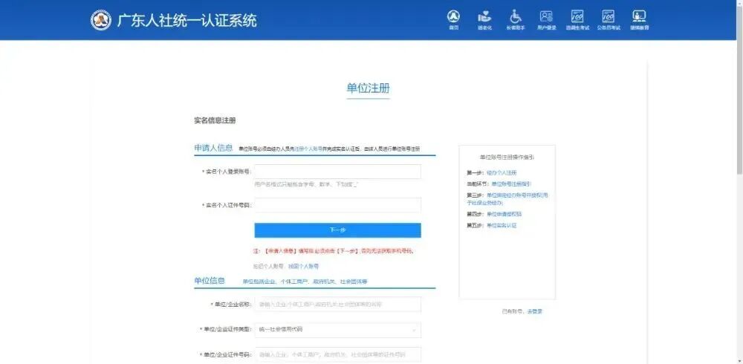Viewport: 743px width, 364px height.
Task: Open the 选调生考试 exam icon
Action: coord(577,20)
